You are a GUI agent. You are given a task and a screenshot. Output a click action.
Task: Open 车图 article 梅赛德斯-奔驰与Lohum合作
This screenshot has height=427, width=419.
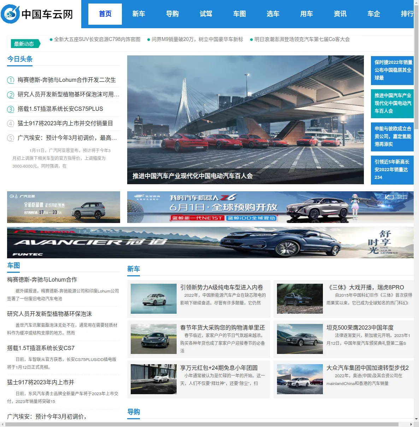[x=42, y=279]
